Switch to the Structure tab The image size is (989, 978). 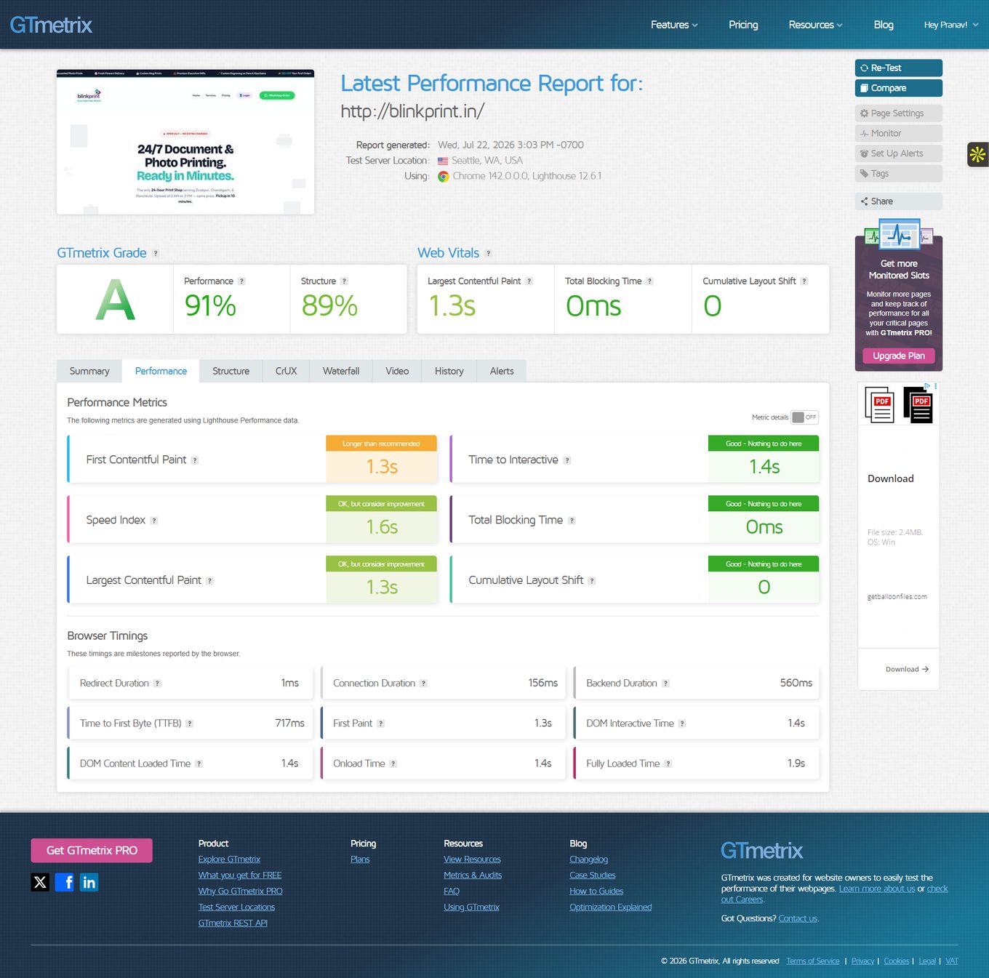231,371
